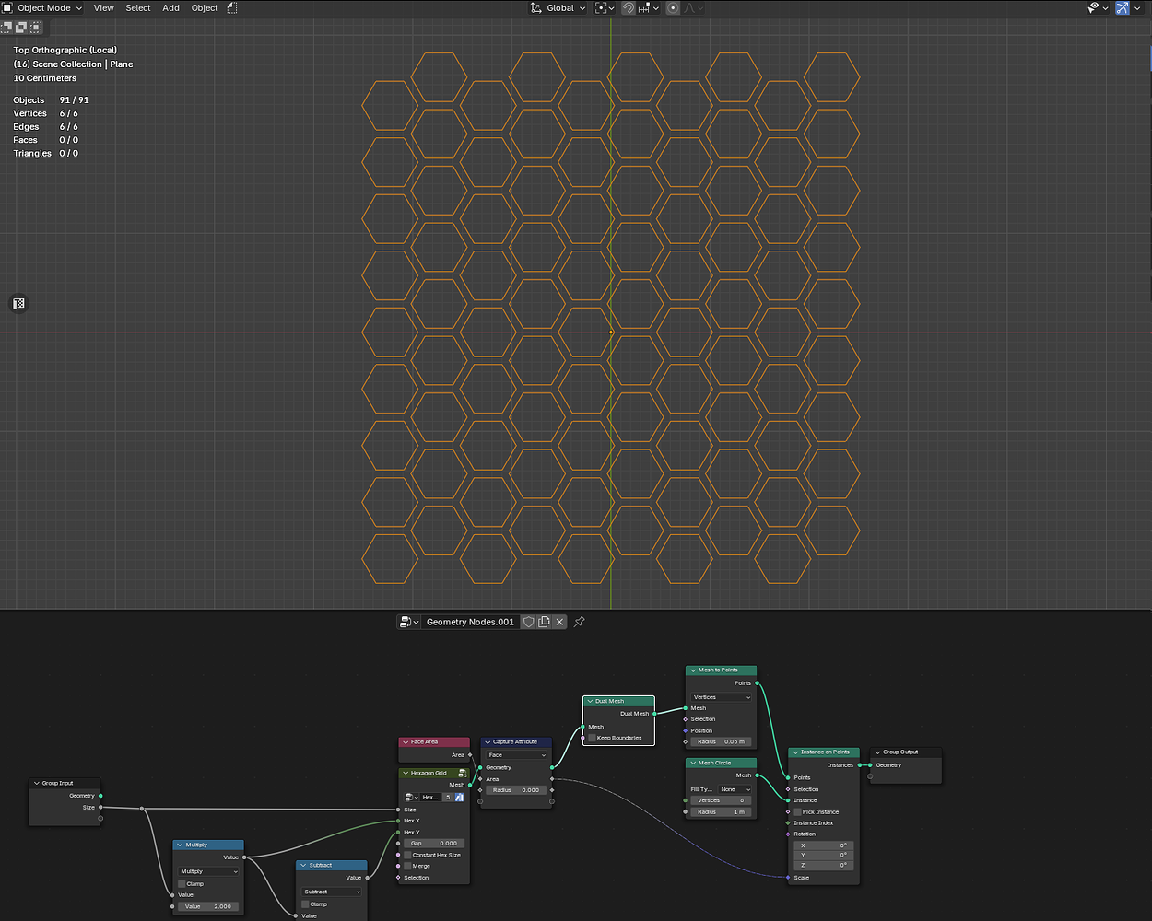Screen dimensions: 1152x921
Task: Click the icon right of Object menu
Action: (x=231, y=7)
